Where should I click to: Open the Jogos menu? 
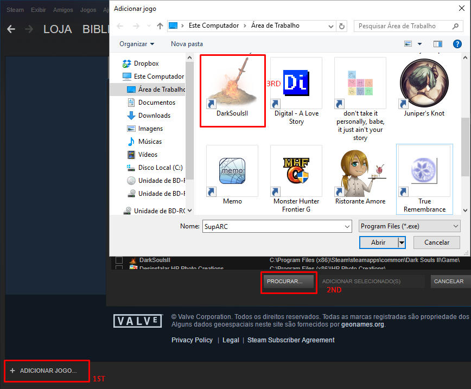click(88, 10)
